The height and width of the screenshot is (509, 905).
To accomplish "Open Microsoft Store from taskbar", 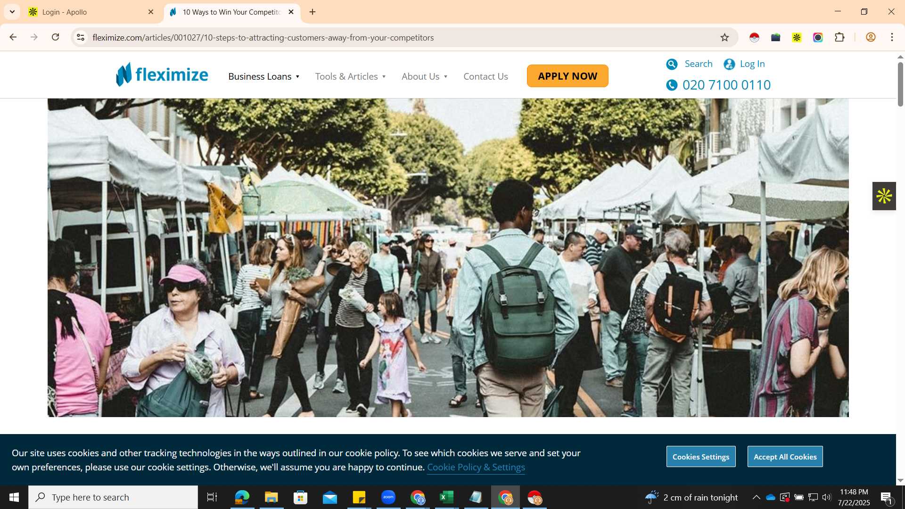I will 300,497.
